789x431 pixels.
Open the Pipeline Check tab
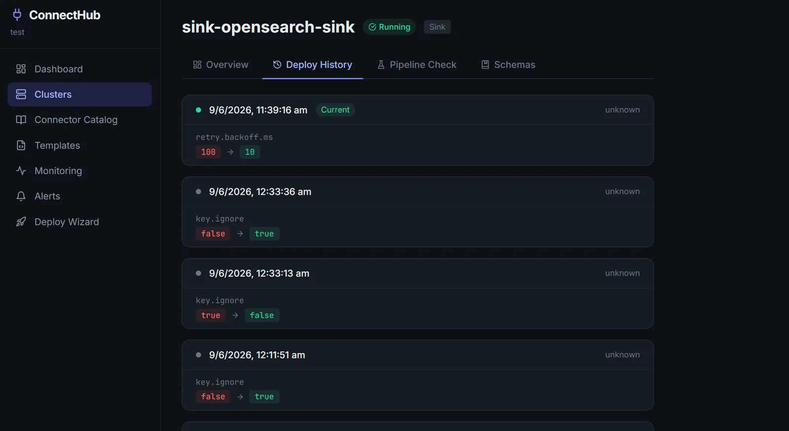pos(417,65)
